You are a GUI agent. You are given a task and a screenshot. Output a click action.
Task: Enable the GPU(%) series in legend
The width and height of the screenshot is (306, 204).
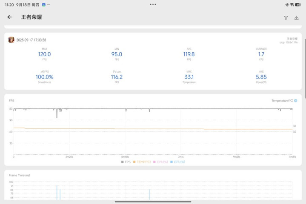[178, 162]
